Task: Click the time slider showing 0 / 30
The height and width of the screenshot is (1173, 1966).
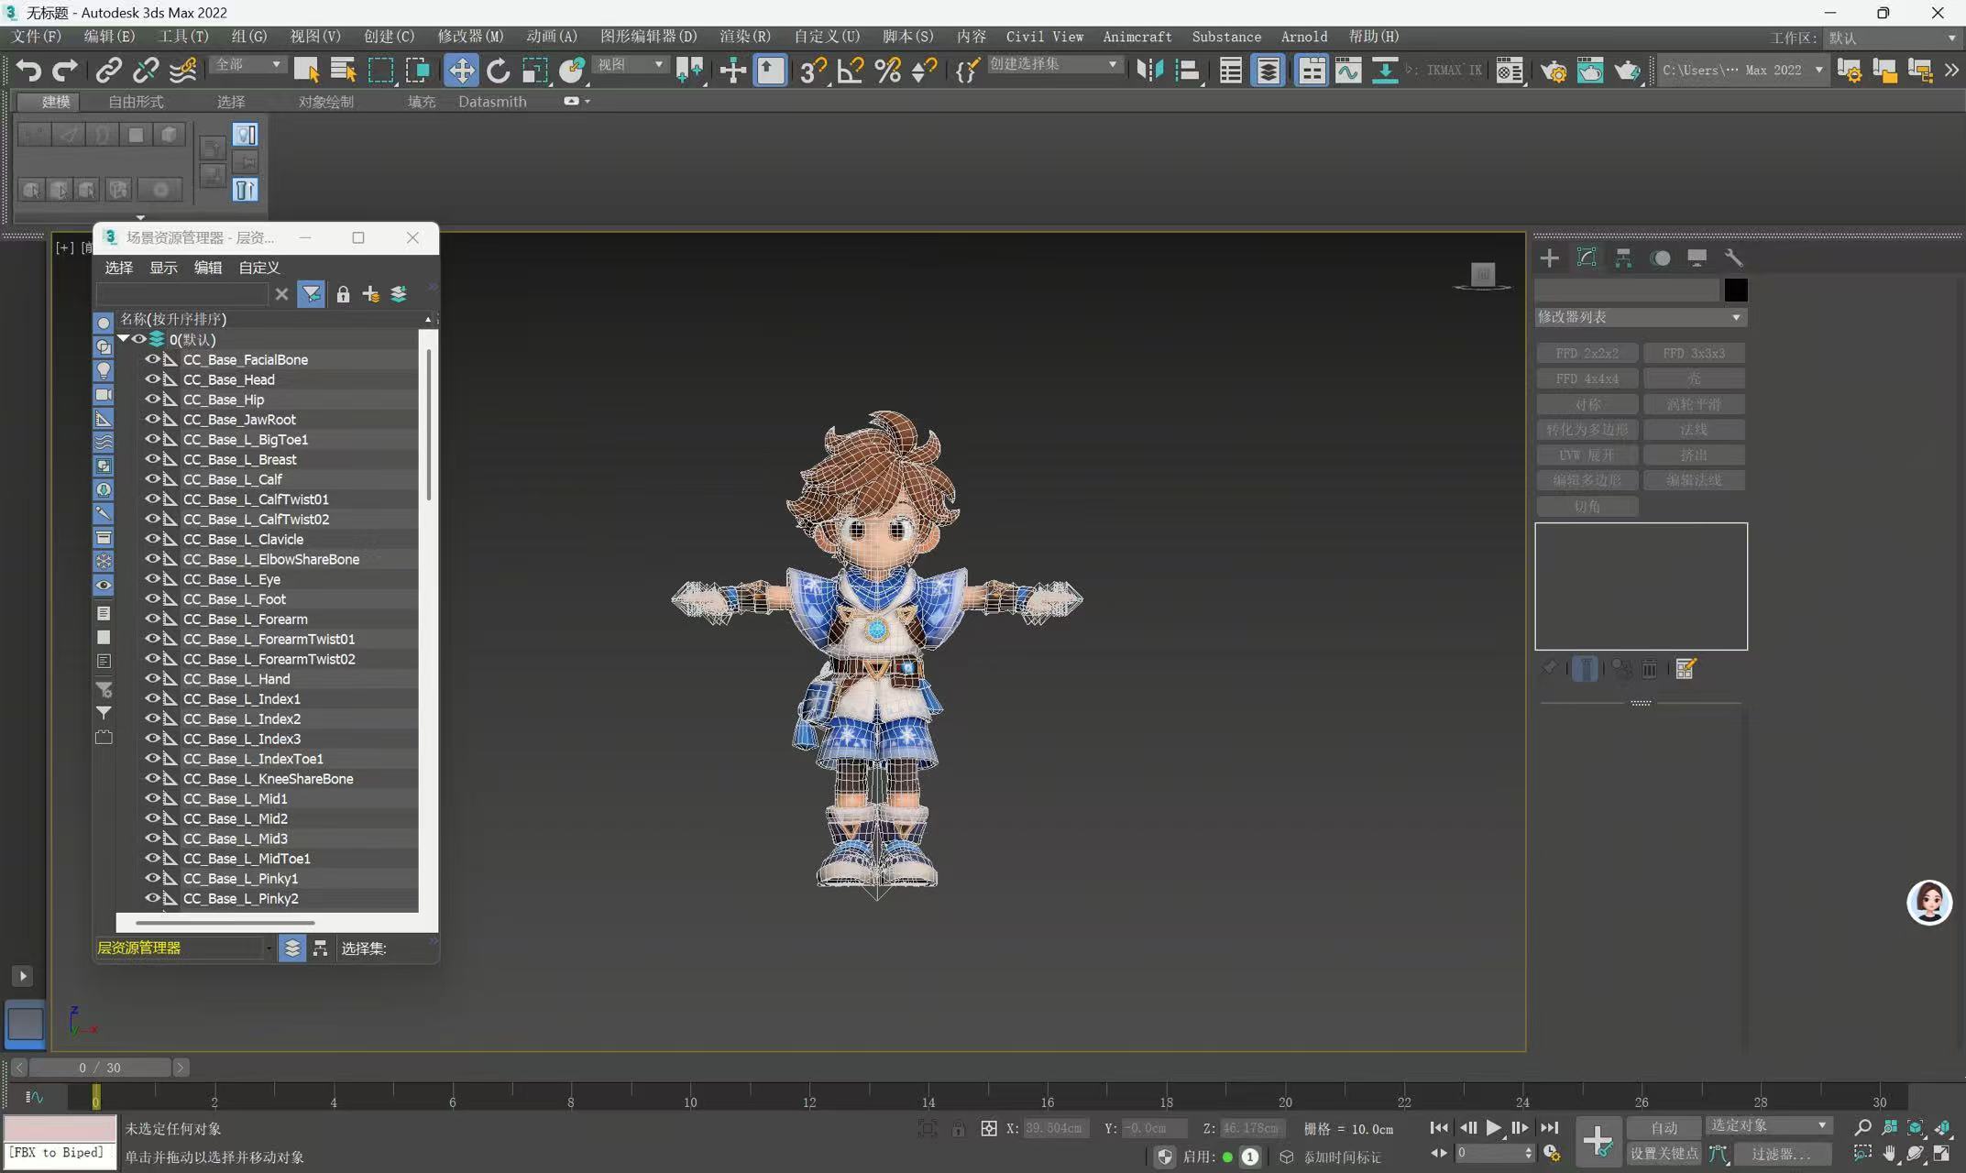Action: (100, 1068)
